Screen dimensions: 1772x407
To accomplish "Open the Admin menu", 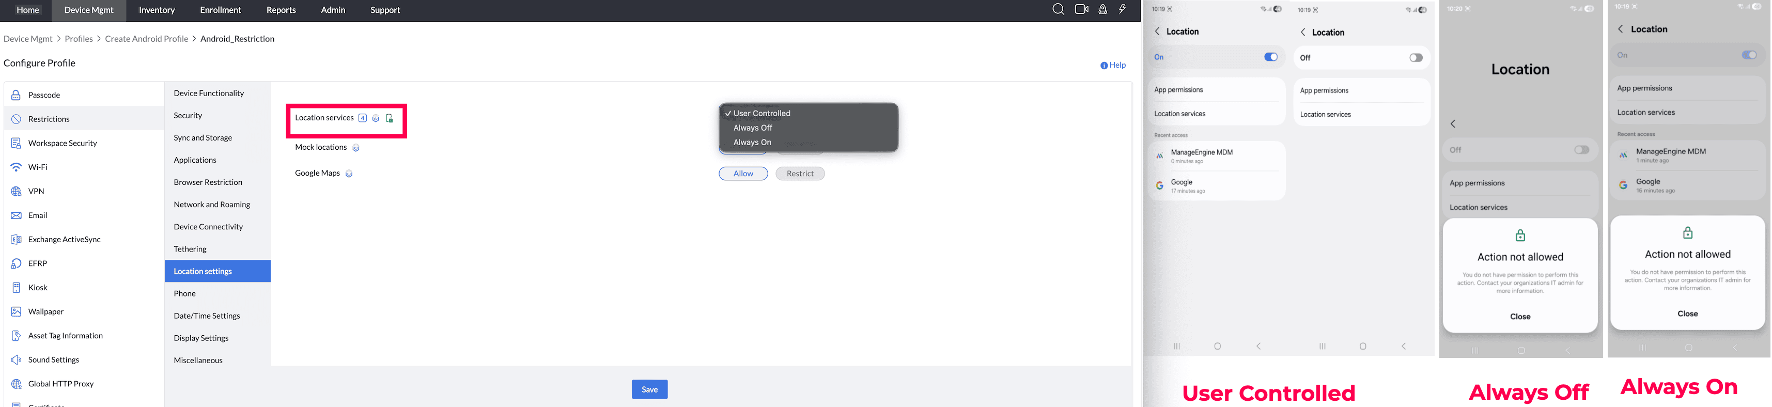I will (x=333, y=10).
